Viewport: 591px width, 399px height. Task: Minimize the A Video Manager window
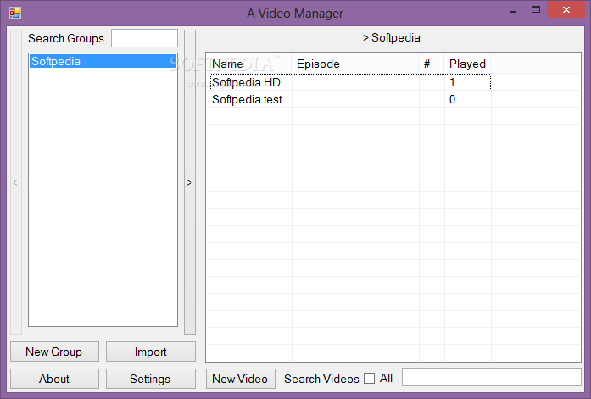point(513,10)
